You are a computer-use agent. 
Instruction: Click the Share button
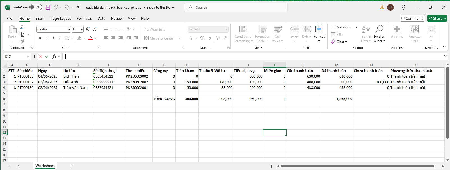437,18
